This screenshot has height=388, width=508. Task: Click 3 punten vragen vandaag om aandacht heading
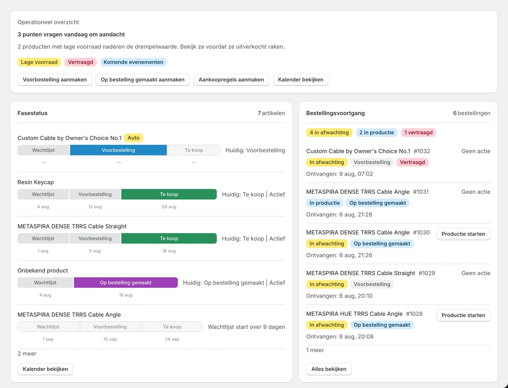click(71, 34)
